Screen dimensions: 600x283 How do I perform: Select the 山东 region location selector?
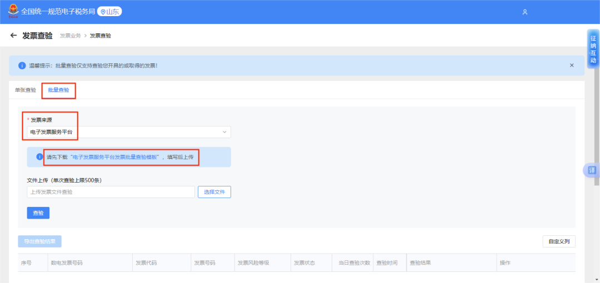110,12
